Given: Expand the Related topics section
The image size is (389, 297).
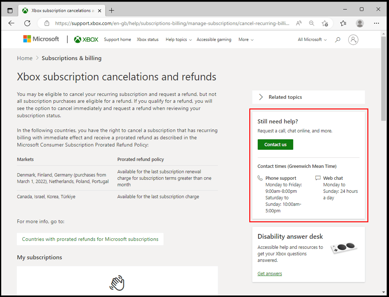Looking at the screenshot, I should coord(309,97).
